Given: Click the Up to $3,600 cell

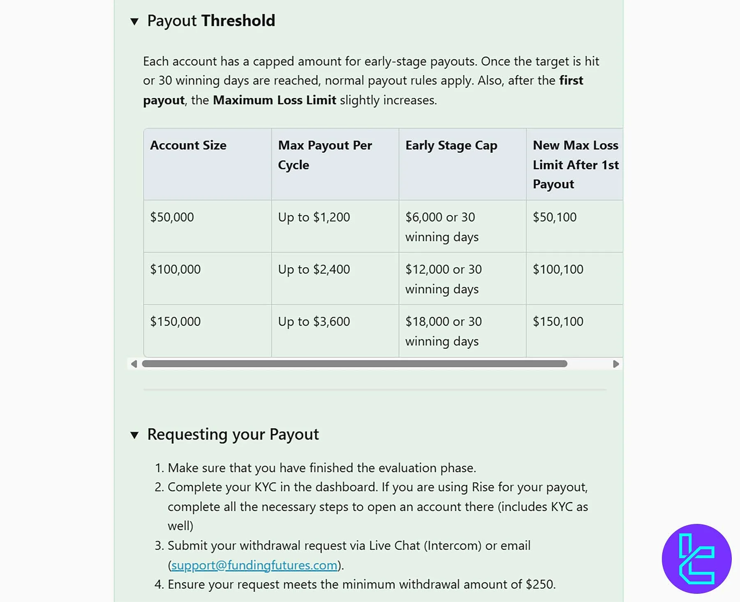Looking at the screenshot, I should (x=314, y=322).
